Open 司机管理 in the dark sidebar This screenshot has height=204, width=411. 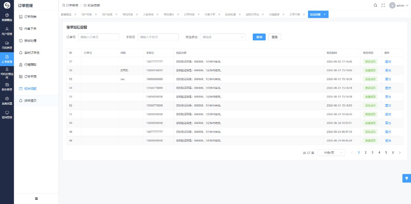tap(7, 45)
